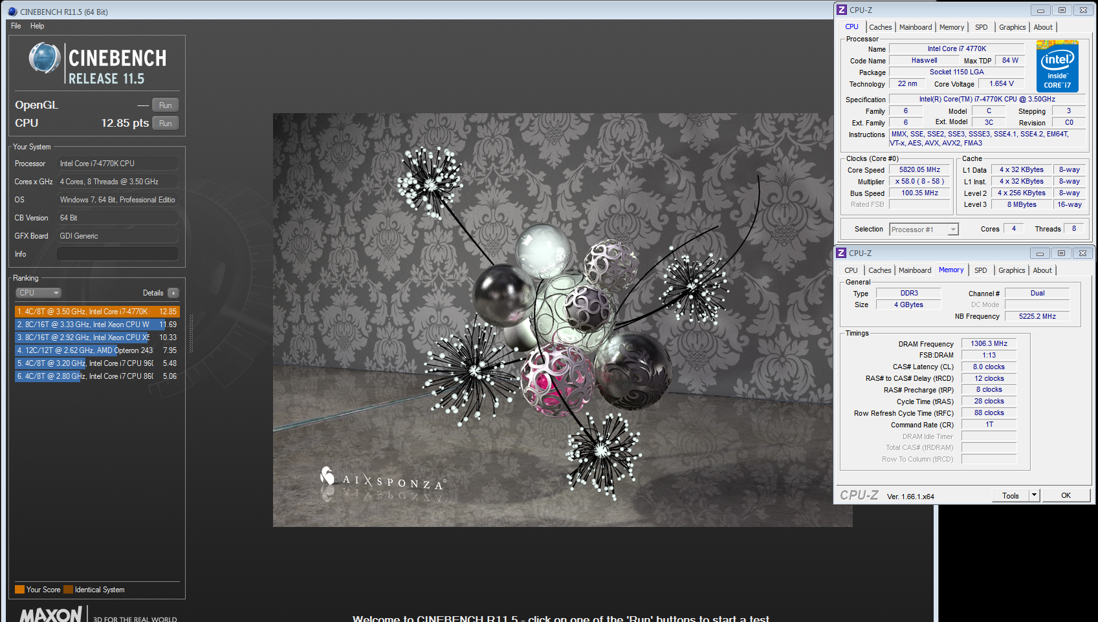Click the top CPU-Z window Z icon
The width and height of the screenshot is (1098, 622).
(x=842, y=10)
